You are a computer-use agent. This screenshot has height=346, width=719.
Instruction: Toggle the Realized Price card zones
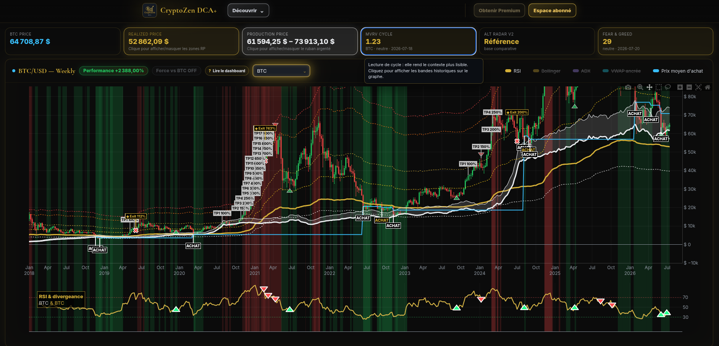click(x=181, y=41)
